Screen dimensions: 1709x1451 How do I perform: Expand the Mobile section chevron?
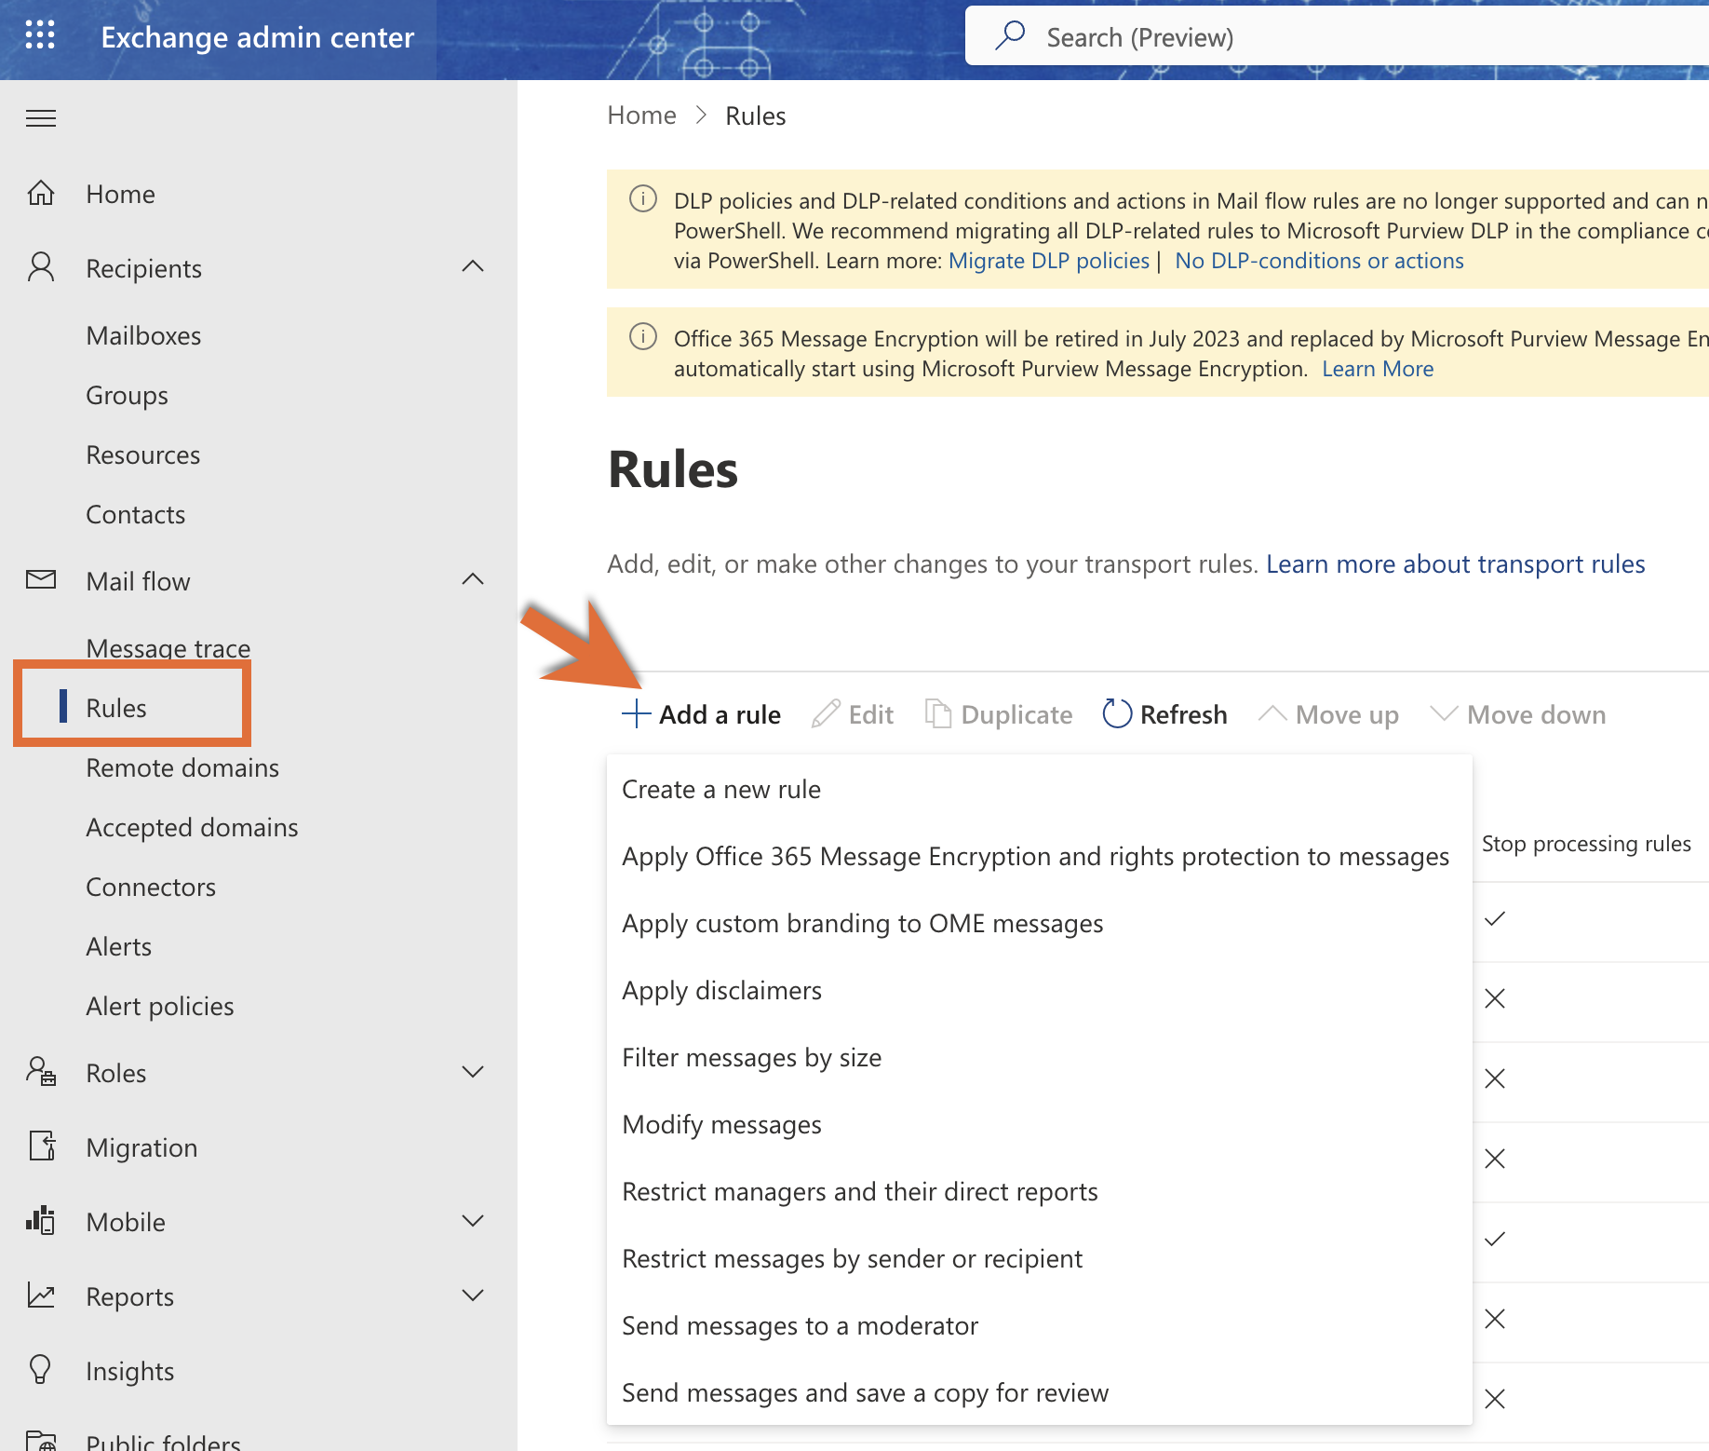473,1221
